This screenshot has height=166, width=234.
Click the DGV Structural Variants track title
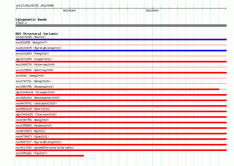(x=37, y=34)
